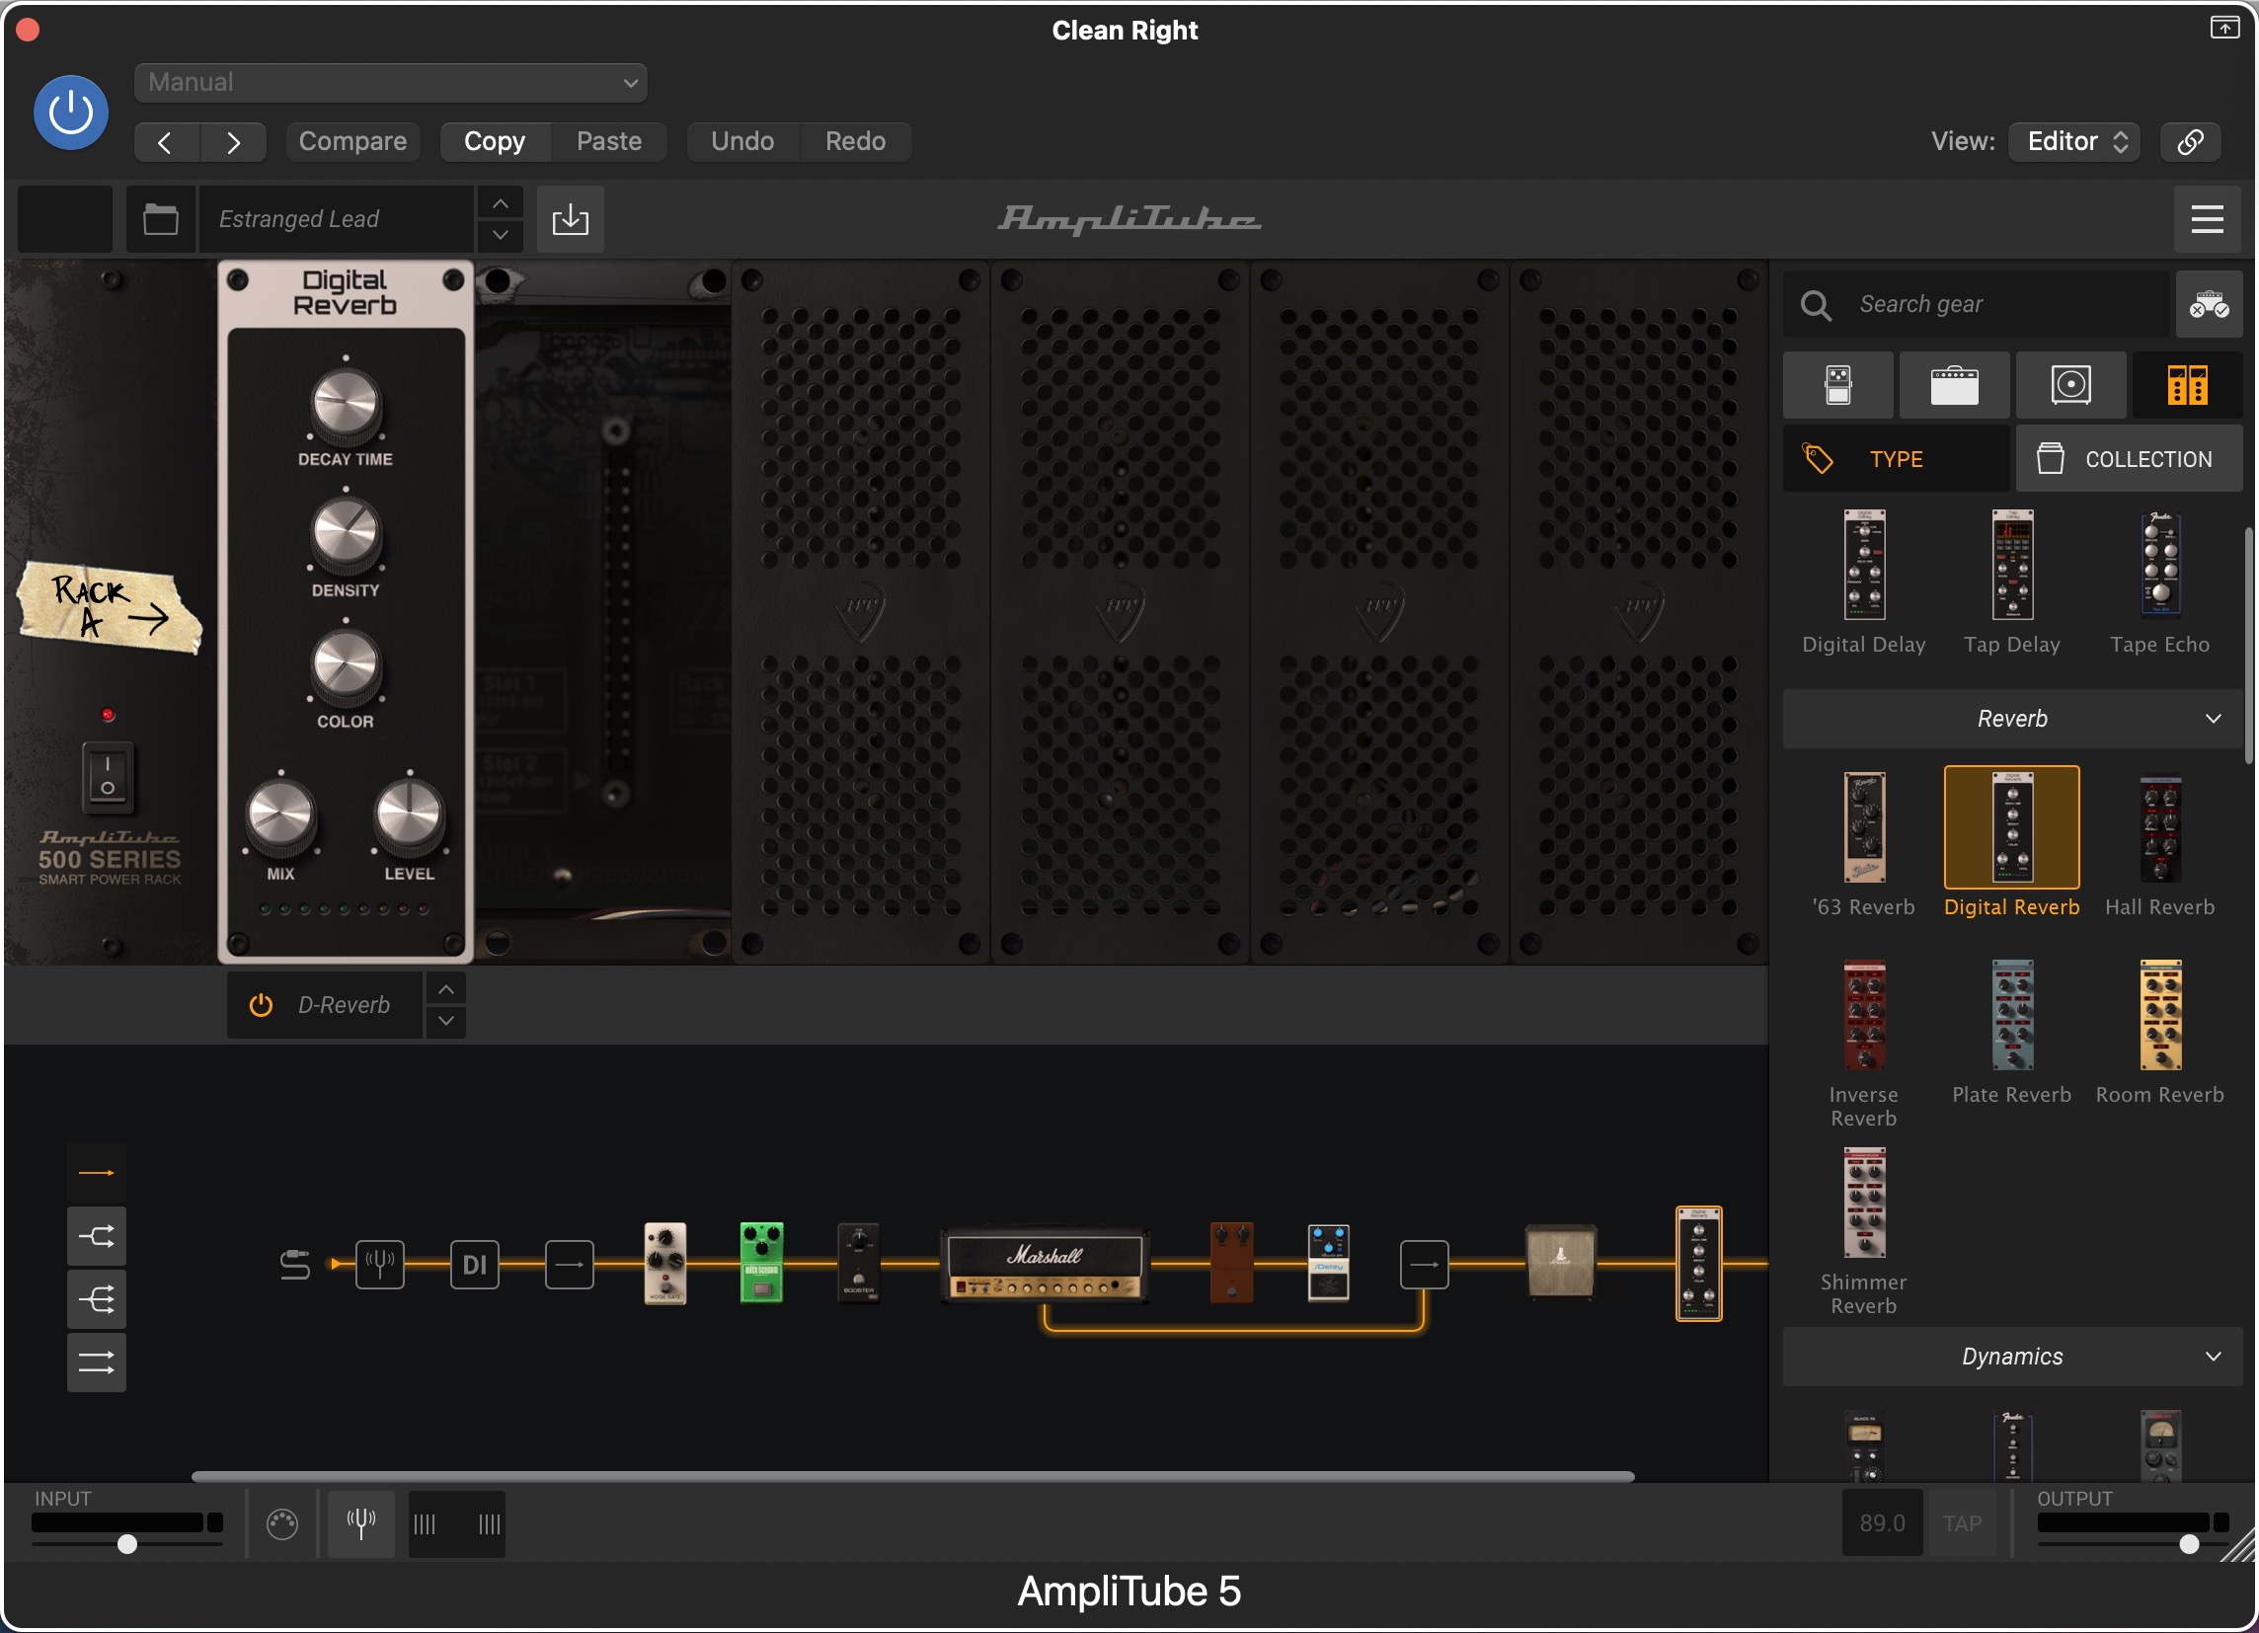Viewport: 2259px width, 1633px height.
Task: Switch to the COLLECTION filter tab
Action: coord(2130,459)
